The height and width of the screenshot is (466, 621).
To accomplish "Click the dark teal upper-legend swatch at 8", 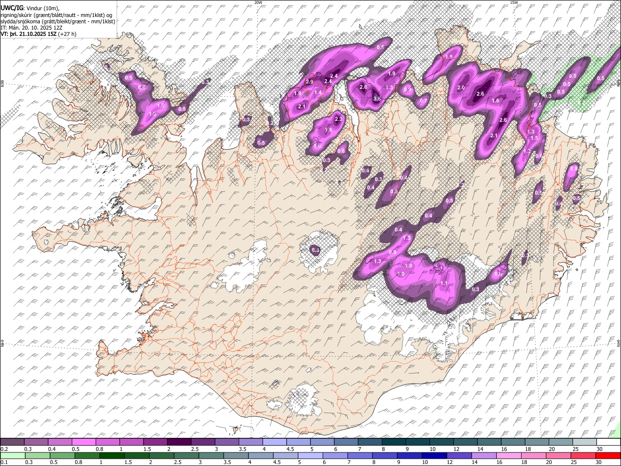I will click(393, 442).
